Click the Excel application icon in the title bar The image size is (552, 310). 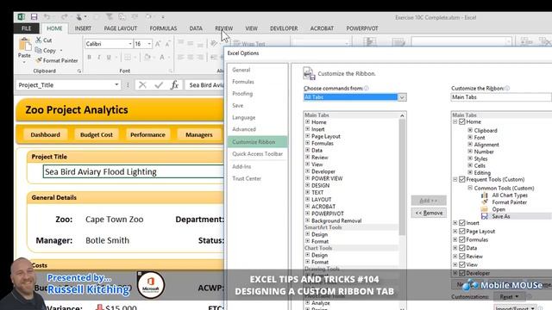[21, 16]
